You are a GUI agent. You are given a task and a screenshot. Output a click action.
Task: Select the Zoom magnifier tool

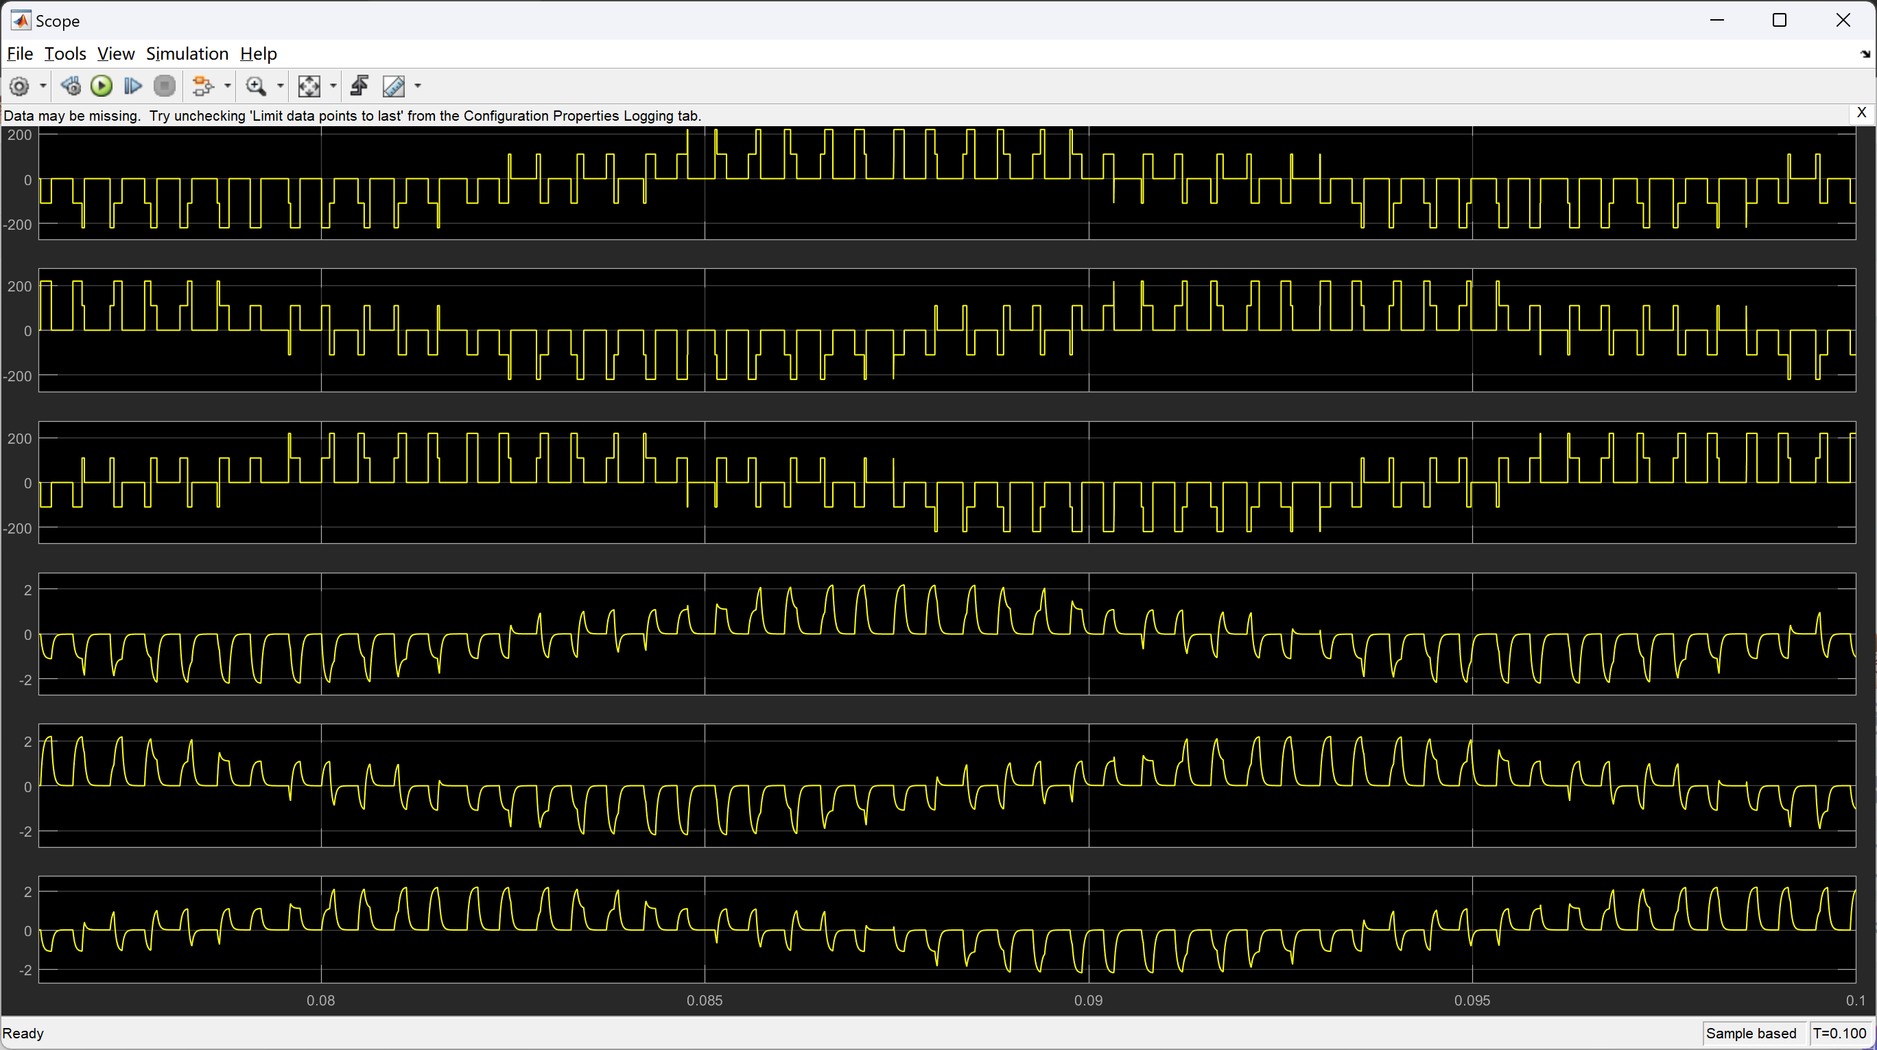coord(256,86)
